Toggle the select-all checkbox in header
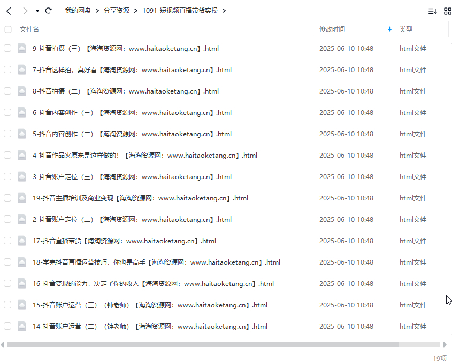This screenshot has height=364, width=452. tap(8, 29)
